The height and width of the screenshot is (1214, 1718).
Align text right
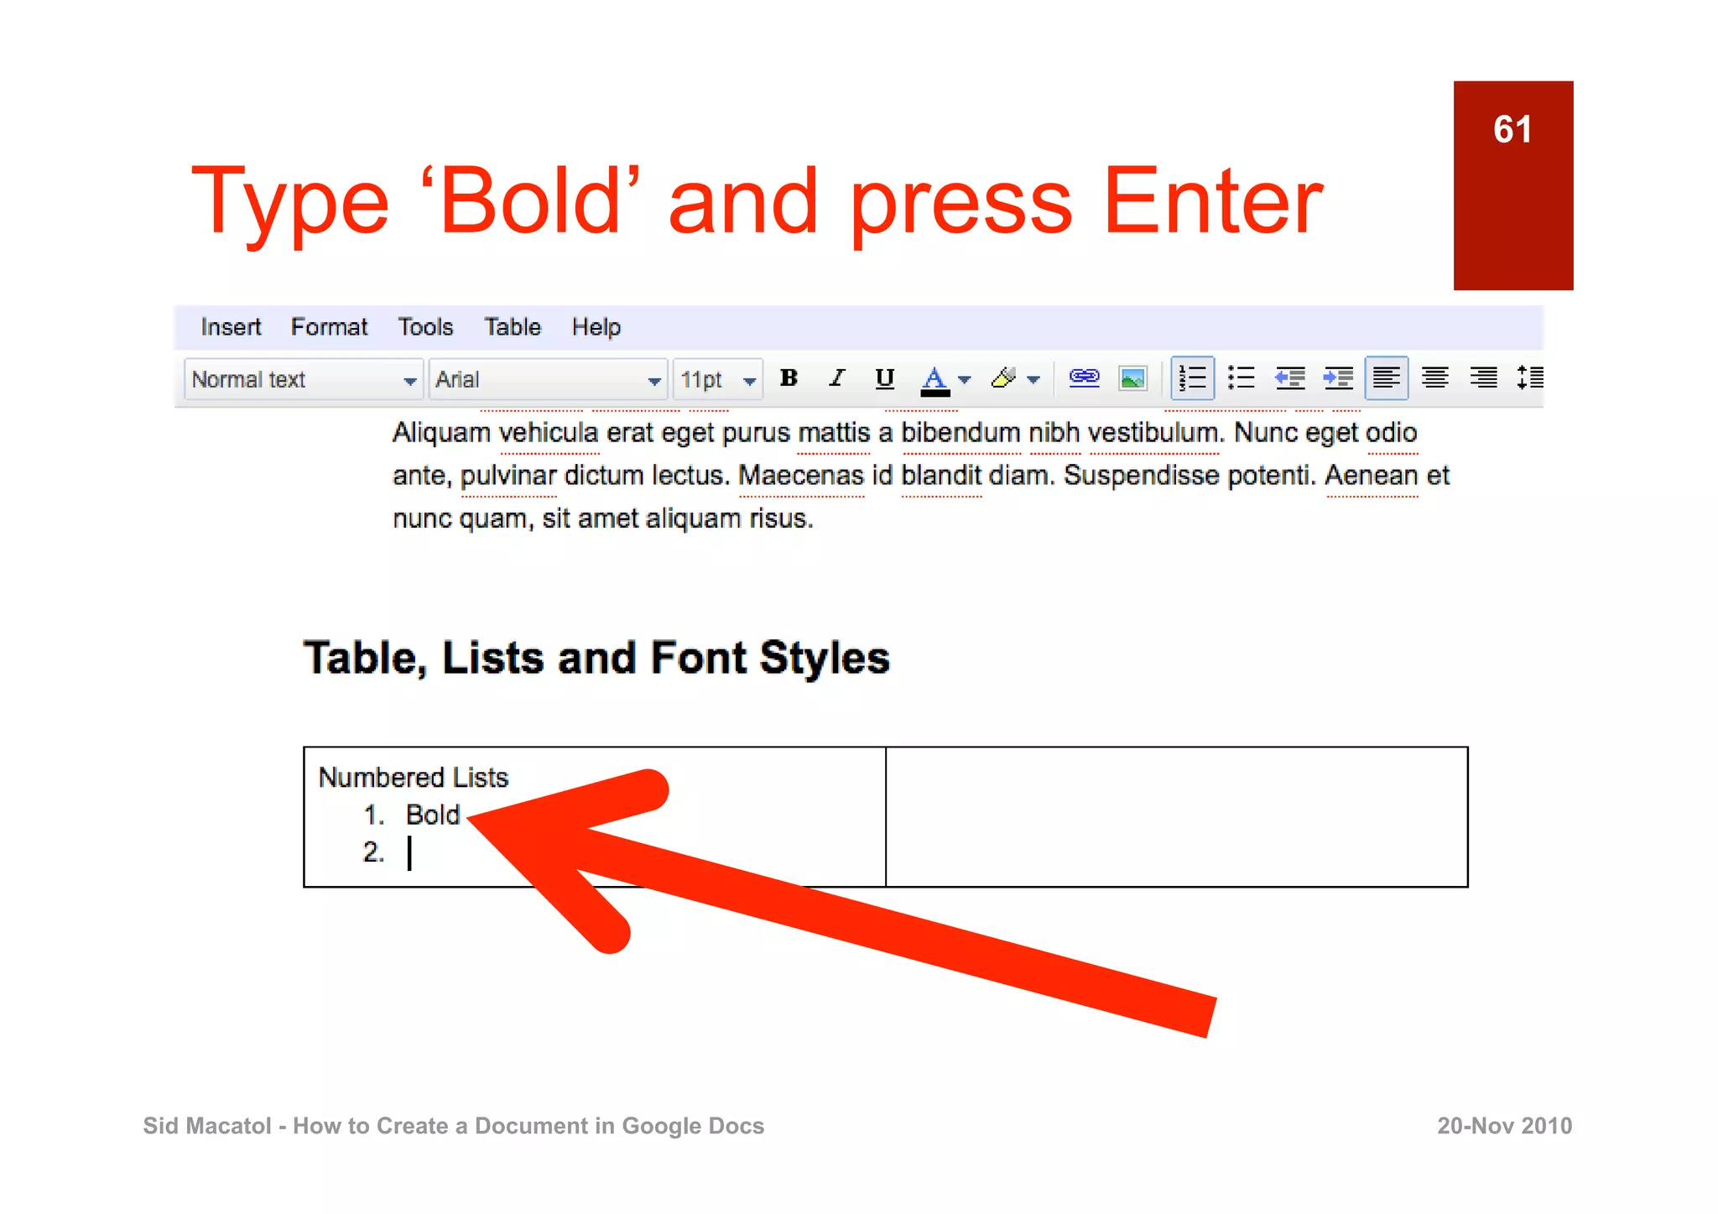point(1483,378)
